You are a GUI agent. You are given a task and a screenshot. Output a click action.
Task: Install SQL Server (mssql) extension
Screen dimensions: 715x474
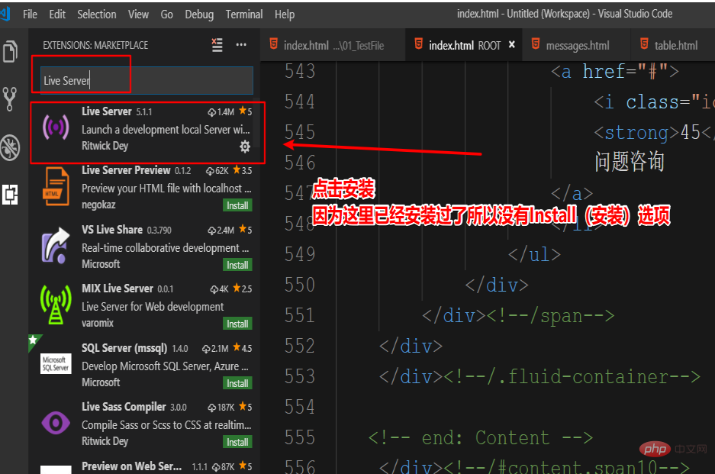(x=237, y=383)
